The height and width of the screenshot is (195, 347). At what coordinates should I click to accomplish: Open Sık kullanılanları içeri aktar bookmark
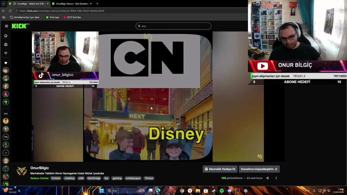click(25, 17)
